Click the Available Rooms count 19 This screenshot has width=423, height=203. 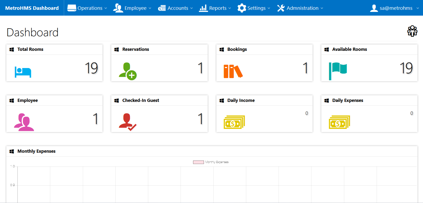pos(406,68)
